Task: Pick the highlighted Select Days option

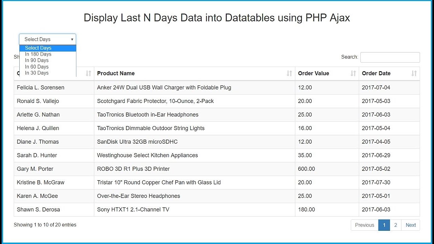Action: [38, 48]
